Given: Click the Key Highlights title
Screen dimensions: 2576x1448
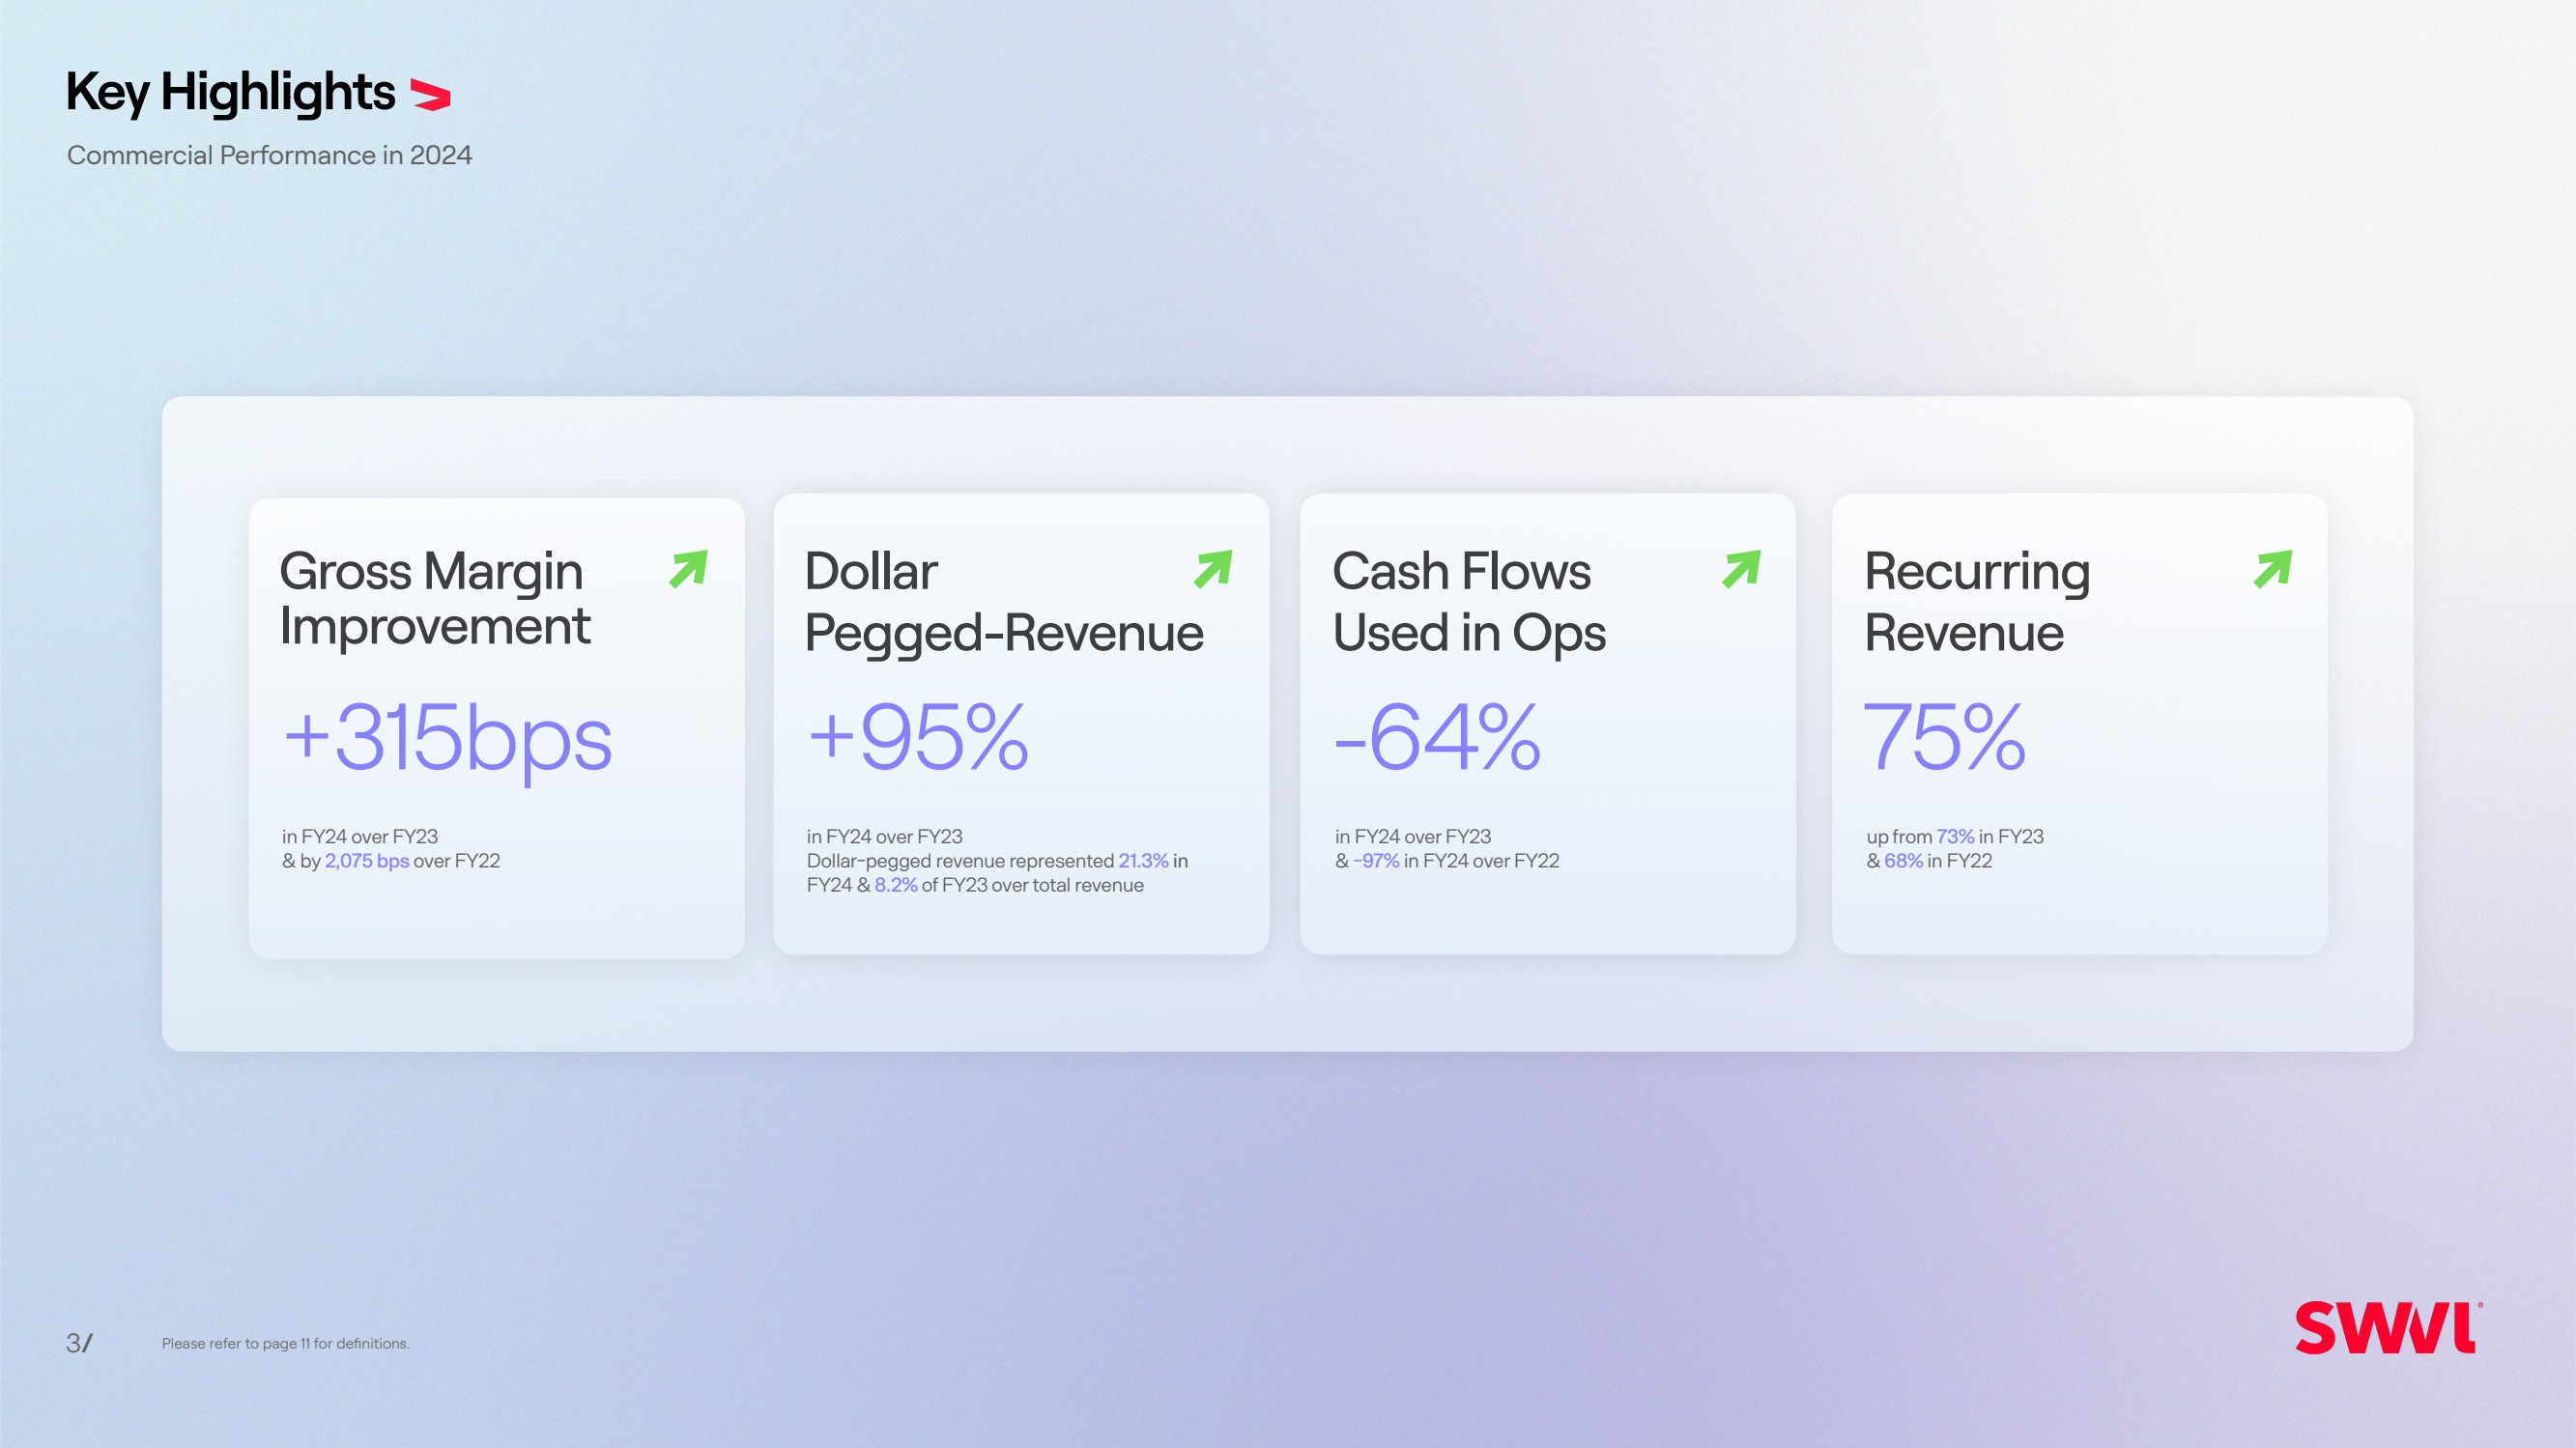Looking at the screenshot, I should pyautogui.click(x=230, y=92).
